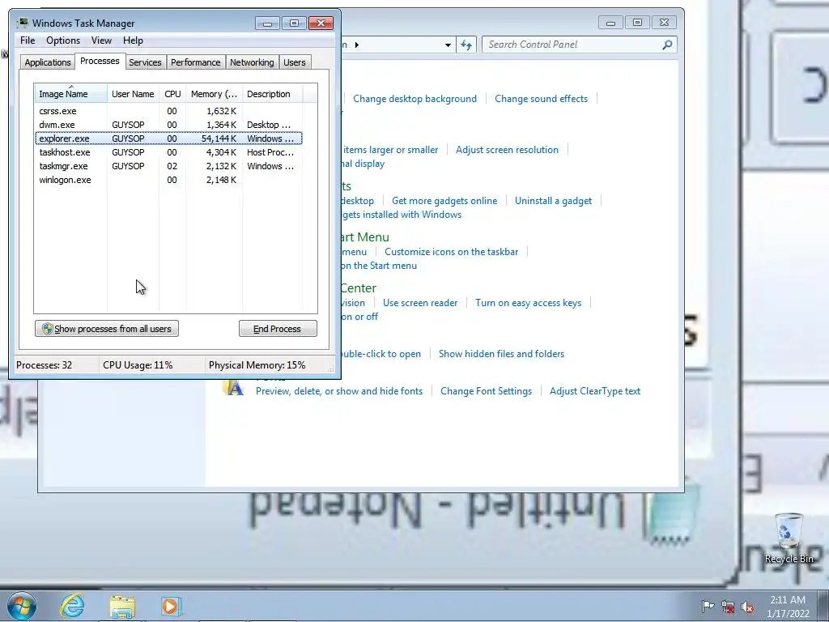The image size is (829, 622).
Task: Switch to the Performance tab
Action: (x=195, y=62)
